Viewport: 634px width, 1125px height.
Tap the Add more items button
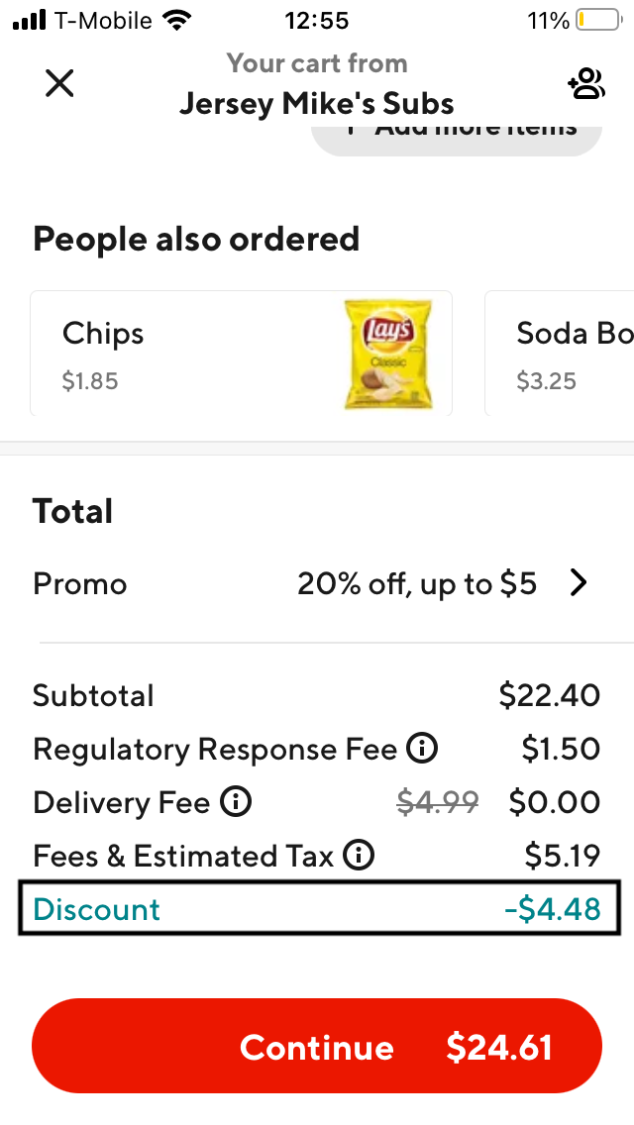point(457,135)
